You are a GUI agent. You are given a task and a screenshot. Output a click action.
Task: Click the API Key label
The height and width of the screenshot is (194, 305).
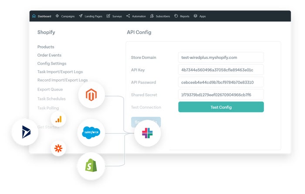coord(138,70)
